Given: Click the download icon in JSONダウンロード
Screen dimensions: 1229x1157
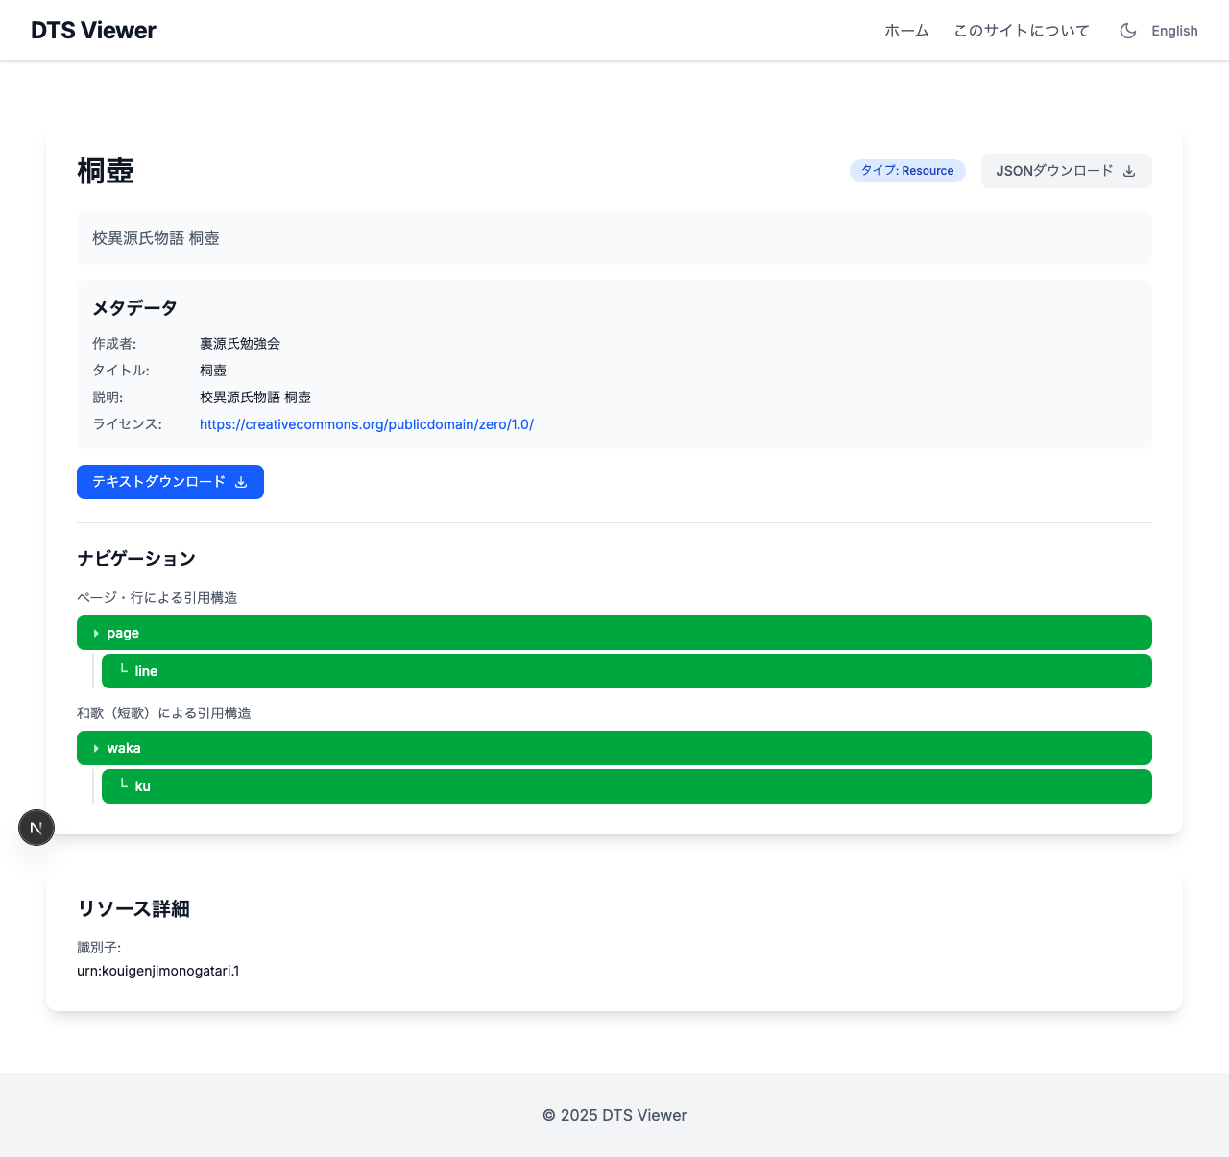Looking at the screenshot, I should coord(1129,171).
